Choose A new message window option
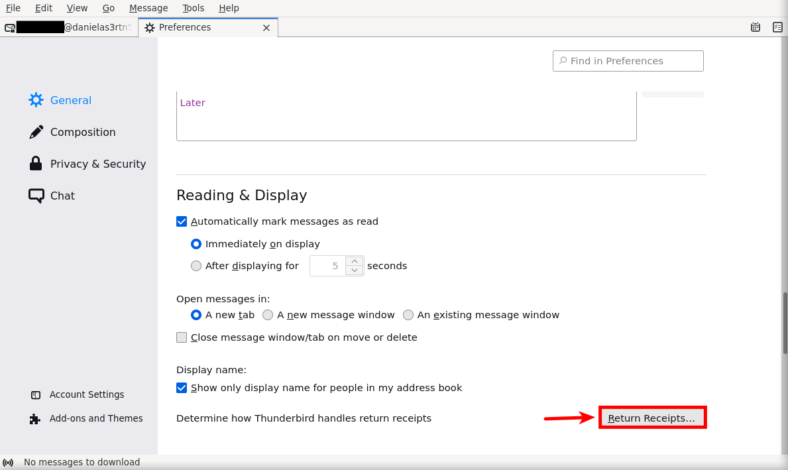Image resolution: width=788 pixels, height=470 pixels. point(268,315)
